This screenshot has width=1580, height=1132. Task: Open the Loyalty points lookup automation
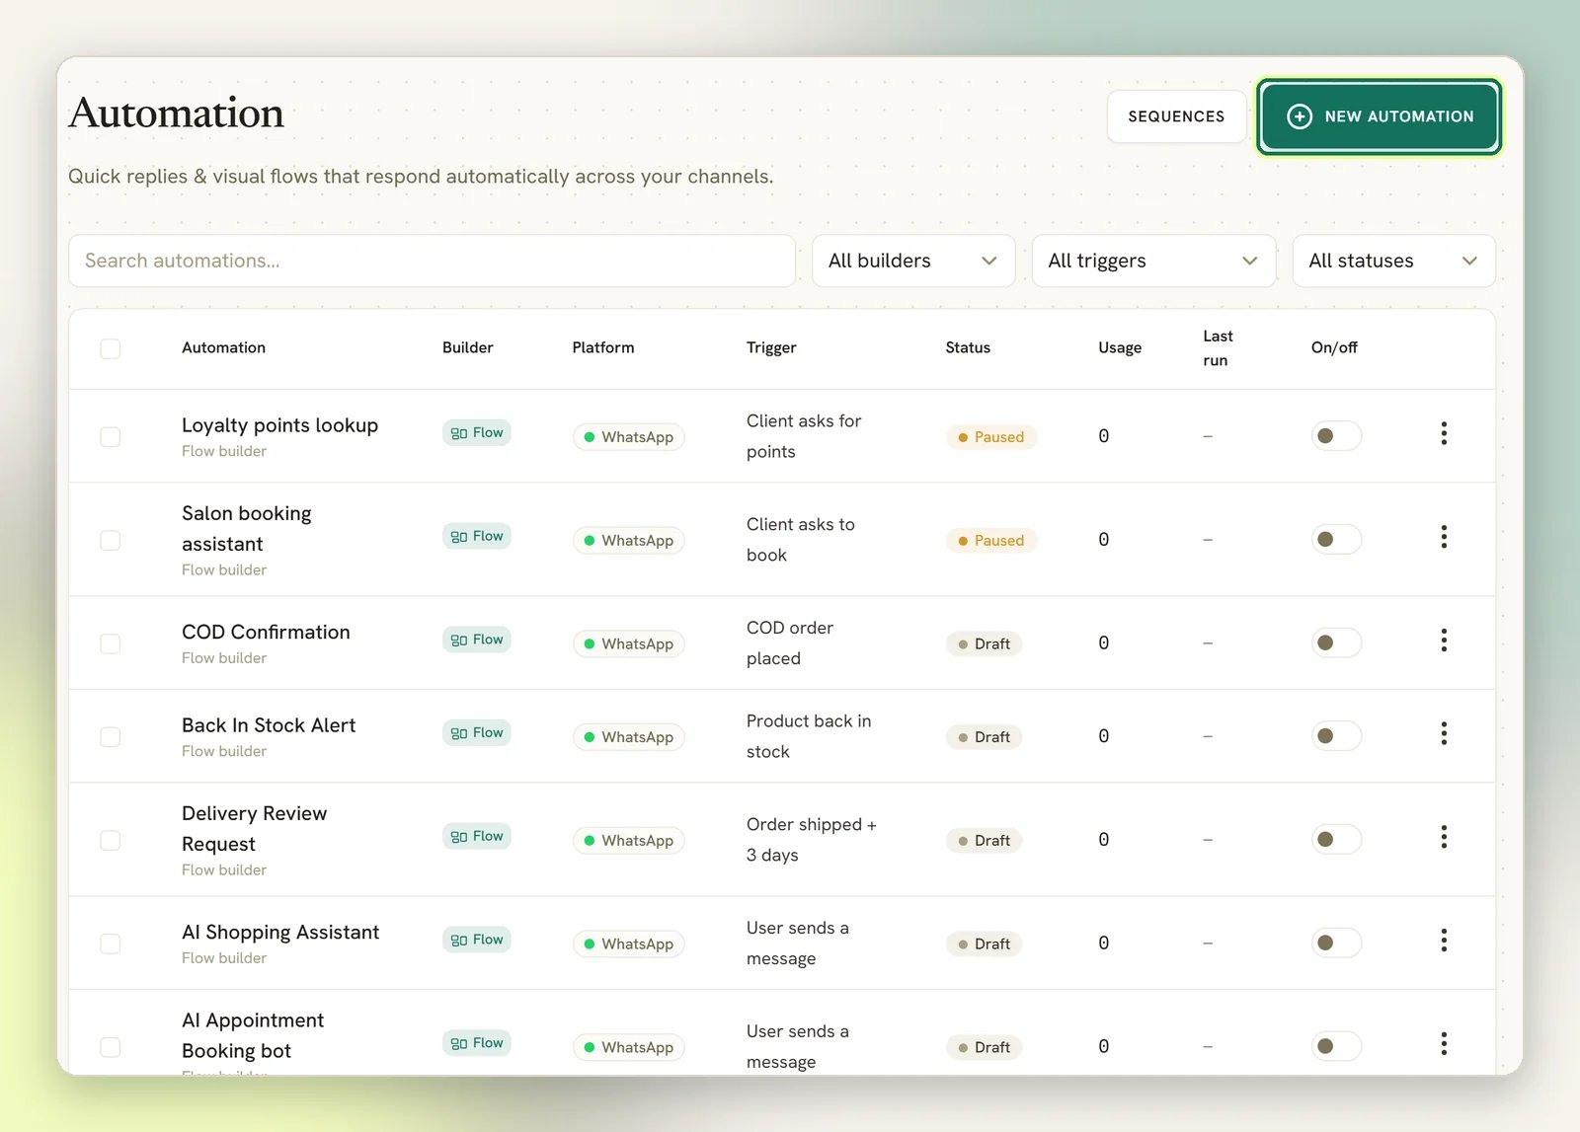coord(279,425)
